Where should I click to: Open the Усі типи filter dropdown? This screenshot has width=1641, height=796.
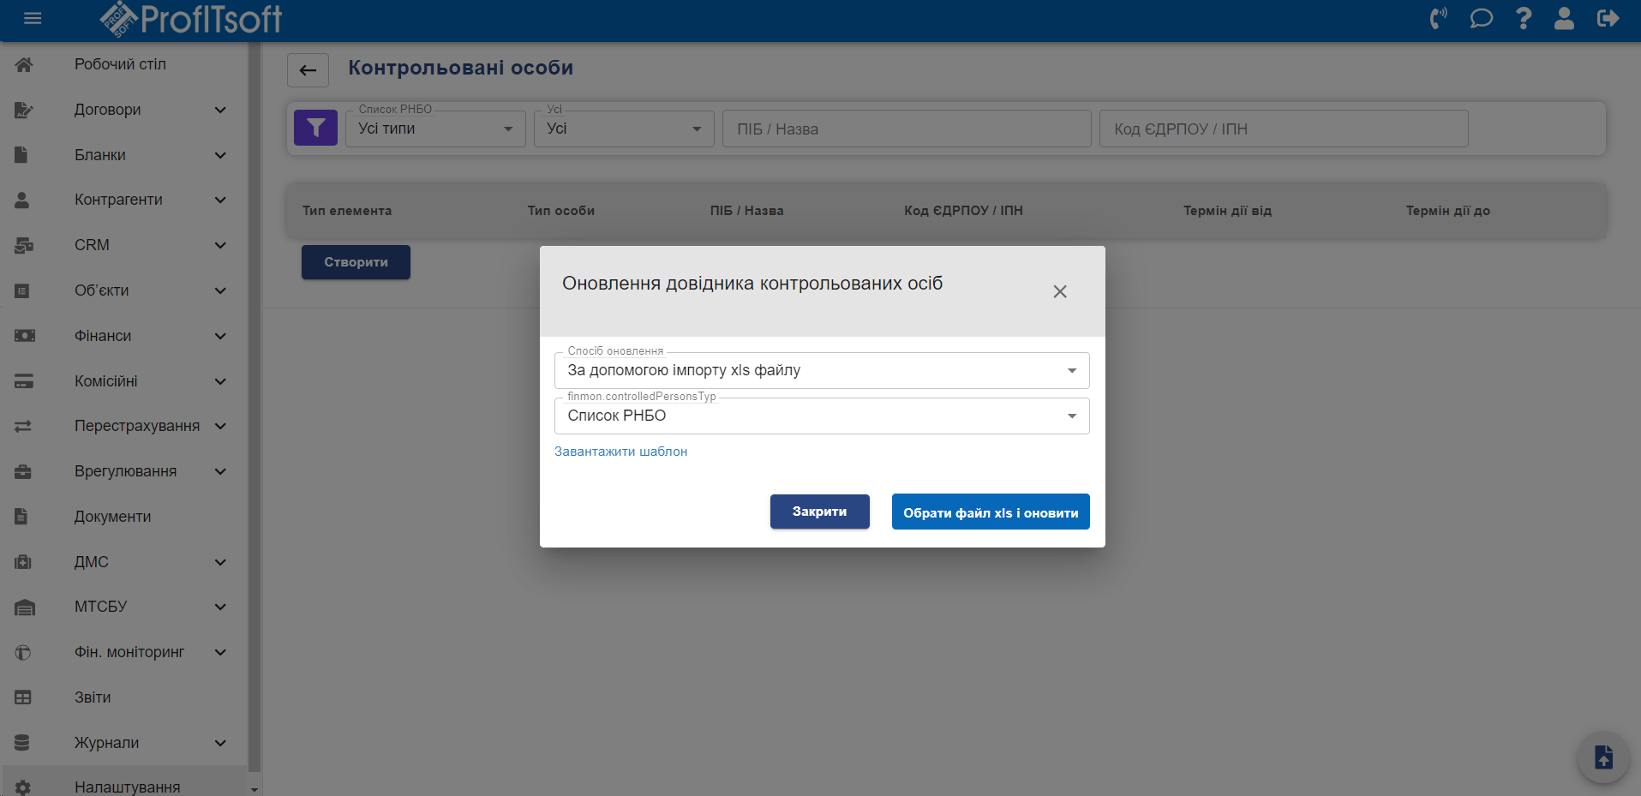(434, 129)
